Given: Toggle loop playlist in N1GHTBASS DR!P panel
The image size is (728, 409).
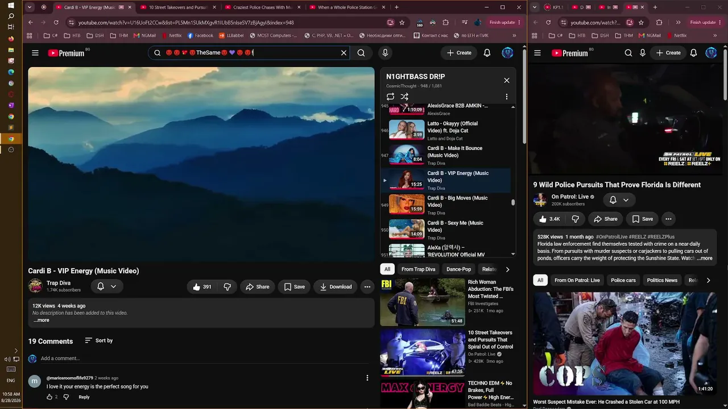Looking at the screenshot, I should click(x=390, y=97).
